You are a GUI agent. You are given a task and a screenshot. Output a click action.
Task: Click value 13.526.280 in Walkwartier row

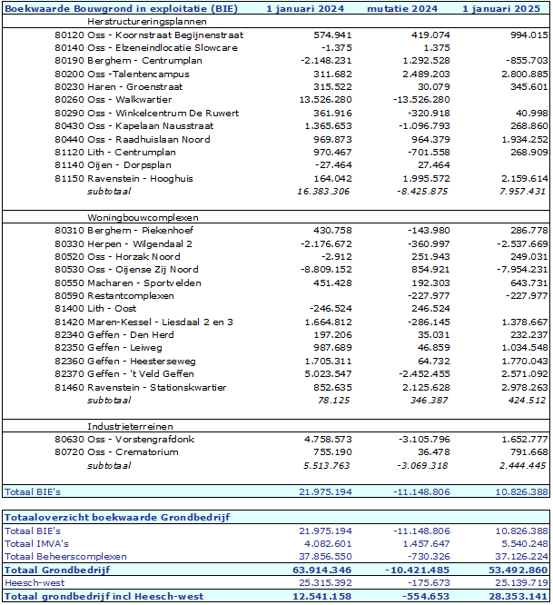pyautogui.click(x=325, y=100)
